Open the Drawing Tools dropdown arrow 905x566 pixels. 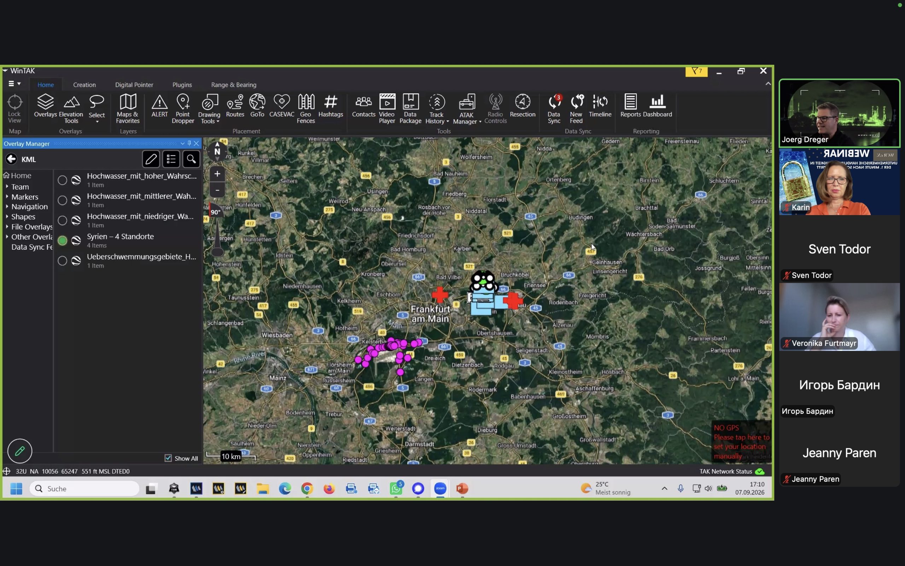[218, 121]
